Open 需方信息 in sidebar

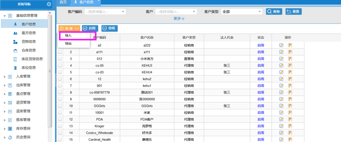(x=29, y=33)
